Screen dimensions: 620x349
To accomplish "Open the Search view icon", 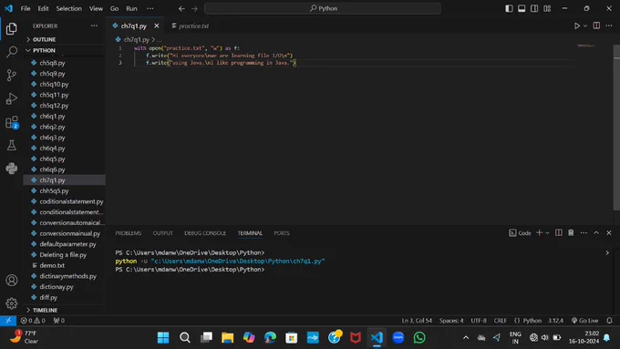I will 12,52.
